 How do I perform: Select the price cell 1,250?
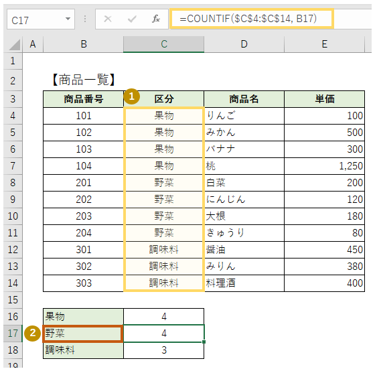(324, 166)
